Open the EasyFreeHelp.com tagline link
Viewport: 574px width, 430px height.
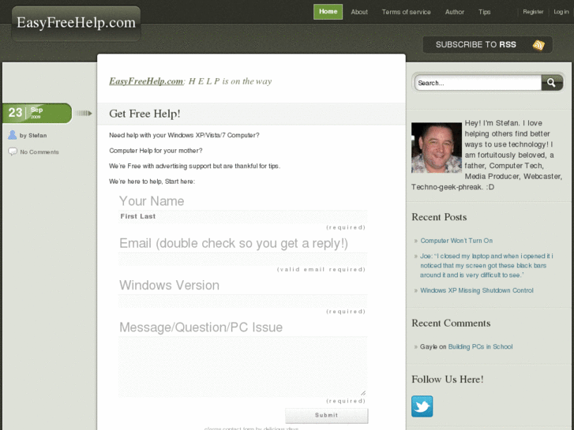coord(146,81)
